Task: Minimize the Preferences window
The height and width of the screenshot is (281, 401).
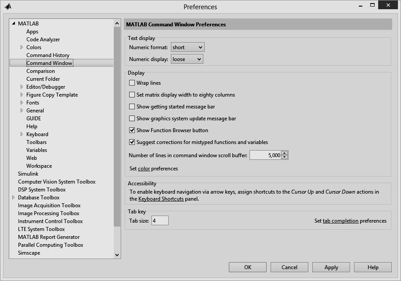Action: coord(361,6)
